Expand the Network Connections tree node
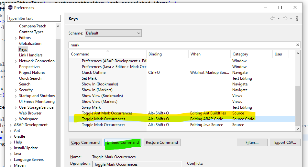308x167 pixels. (16, 61)
